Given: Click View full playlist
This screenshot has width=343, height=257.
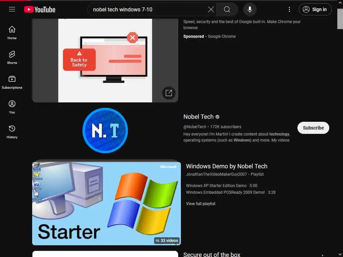Looking at the screenshot, I should click(x=201, y=204).
